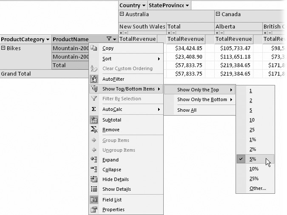Collapse details minus under Alberta
Viewport: 287px width, 215px height.
pos(222,33)
